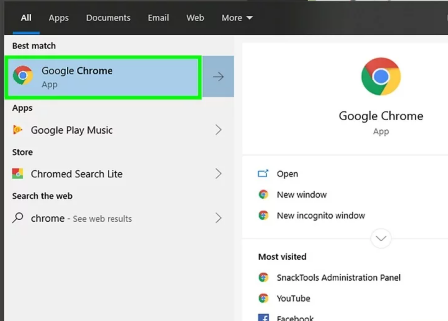The height and width of the screenshot is (321, 448).
Task: Click the Facebook icon under Most visited
Action: [x=263, y=318]
